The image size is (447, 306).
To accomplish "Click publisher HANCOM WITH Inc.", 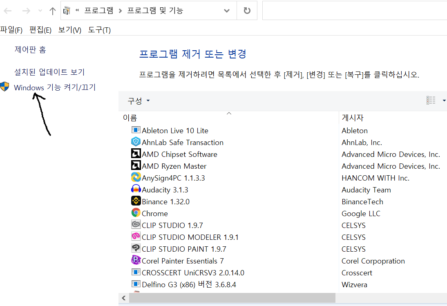I will click(x=375, y=178).
